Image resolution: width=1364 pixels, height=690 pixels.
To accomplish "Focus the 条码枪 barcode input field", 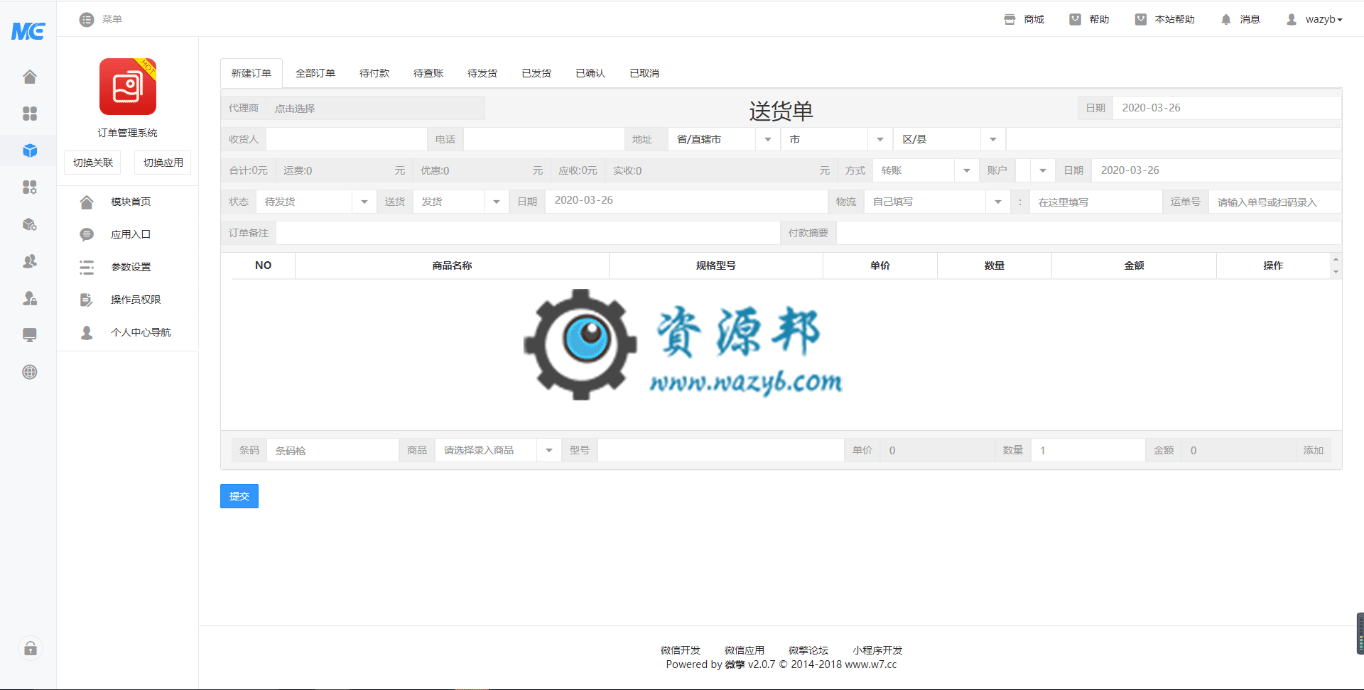I will pyautogui.click(x=332, y=451).
